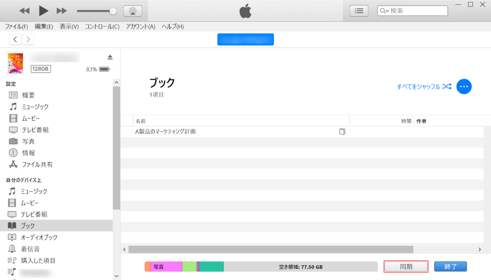This screenshot has height=280, width=491.
Task: Click the 1項目 item count text
Action: (x=157, y=94)
